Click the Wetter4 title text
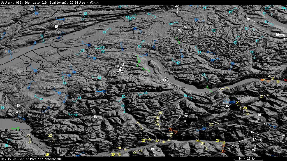This screenshot has height=161, width=287. pyautogui.click(x=6, y=2)
